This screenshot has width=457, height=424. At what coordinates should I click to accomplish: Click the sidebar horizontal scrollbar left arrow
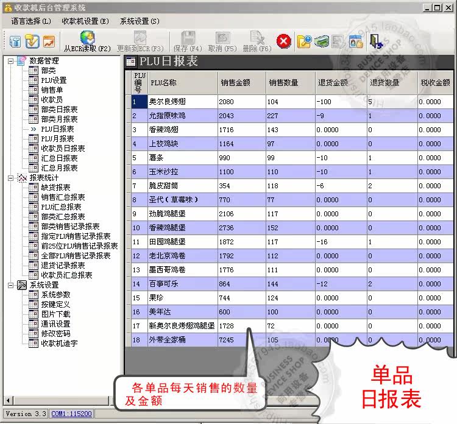pyautogui.click(x=8, y=400)
